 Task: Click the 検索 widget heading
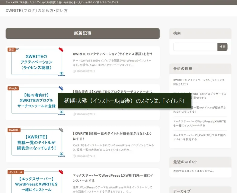click(x=200, y=33)
